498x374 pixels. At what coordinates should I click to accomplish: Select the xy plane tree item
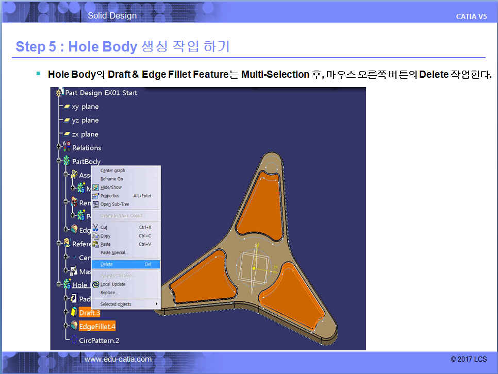tap(85, 107)
